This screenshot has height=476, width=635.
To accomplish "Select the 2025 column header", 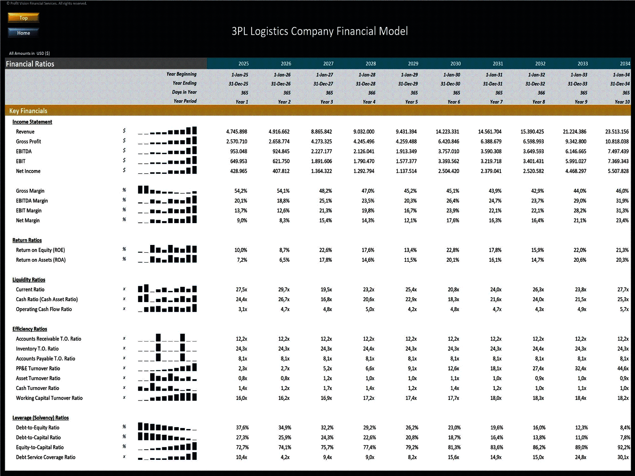I will click(x=243, y=64).
